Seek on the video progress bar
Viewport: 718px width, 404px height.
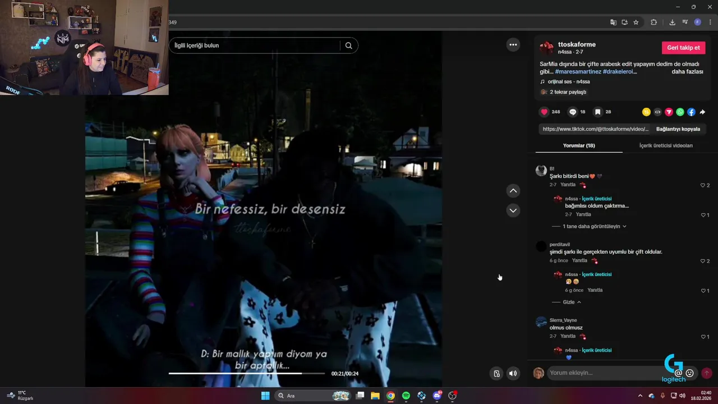point(247,373)
